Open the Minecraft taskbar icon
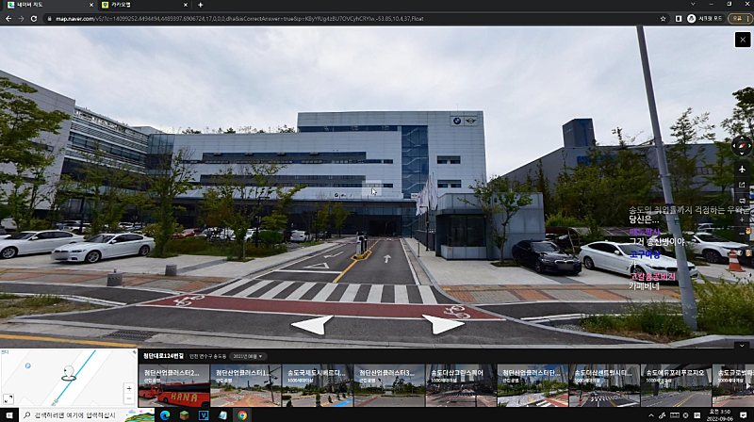The height and width of the screenshot is (422, 754). tap(184, 414)
